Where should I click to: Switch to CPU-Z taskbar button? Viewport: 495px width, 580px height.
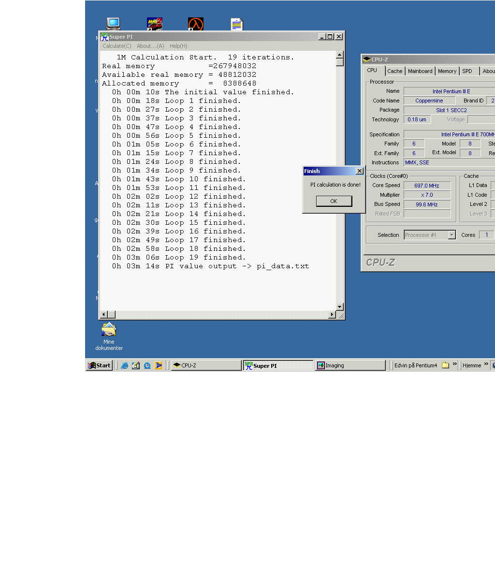click(206, 365)
